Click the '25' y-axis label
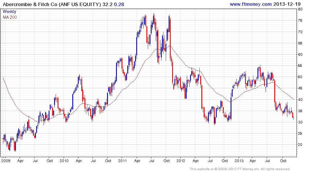This screenshot has width=311, height=173. click(x=300, y=133)
